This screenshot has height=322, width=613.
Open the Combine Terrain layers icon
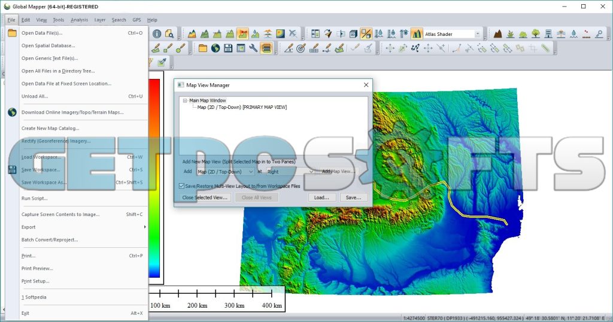268,34
